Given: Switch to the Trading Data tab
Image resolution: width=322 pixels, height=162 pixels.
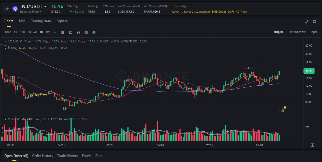Looking at the screenshot, I should [41, 21].
